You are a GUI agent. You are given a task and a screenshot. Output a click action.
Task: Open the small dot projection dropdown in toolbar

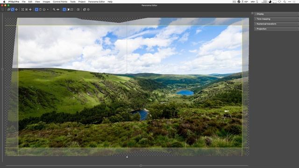coord(48,9)
